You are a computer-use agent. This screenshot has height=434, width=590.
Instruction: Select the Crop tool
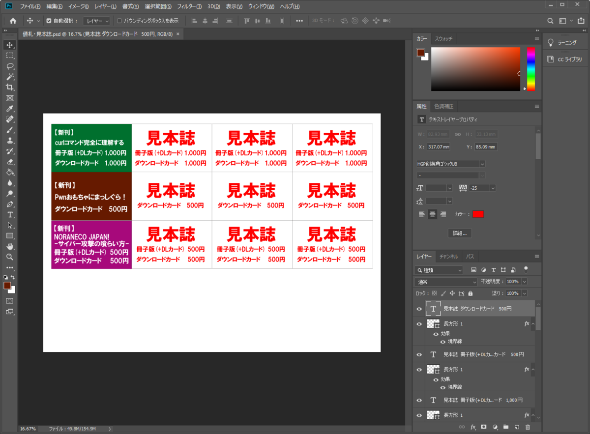click(x=10, y=87)
